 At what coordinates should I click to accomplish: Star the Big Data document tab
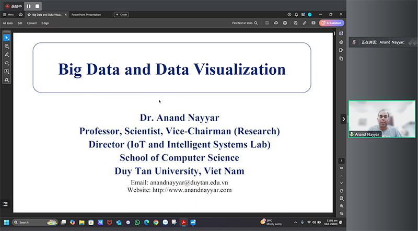29,15
